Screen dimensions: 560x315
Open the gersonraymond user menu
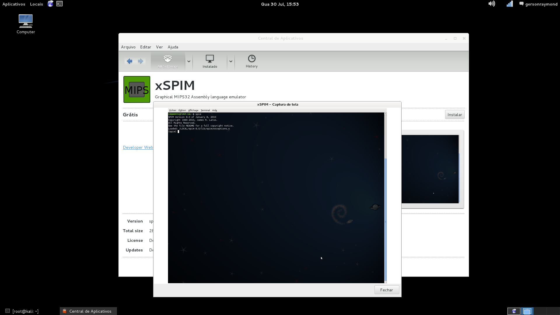(538, 4)
